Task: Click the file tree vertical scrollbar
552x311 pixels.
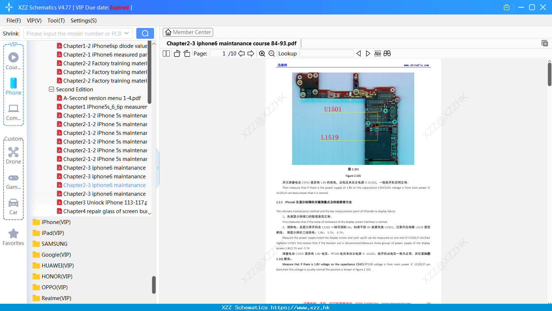Action: coord(149,72)
